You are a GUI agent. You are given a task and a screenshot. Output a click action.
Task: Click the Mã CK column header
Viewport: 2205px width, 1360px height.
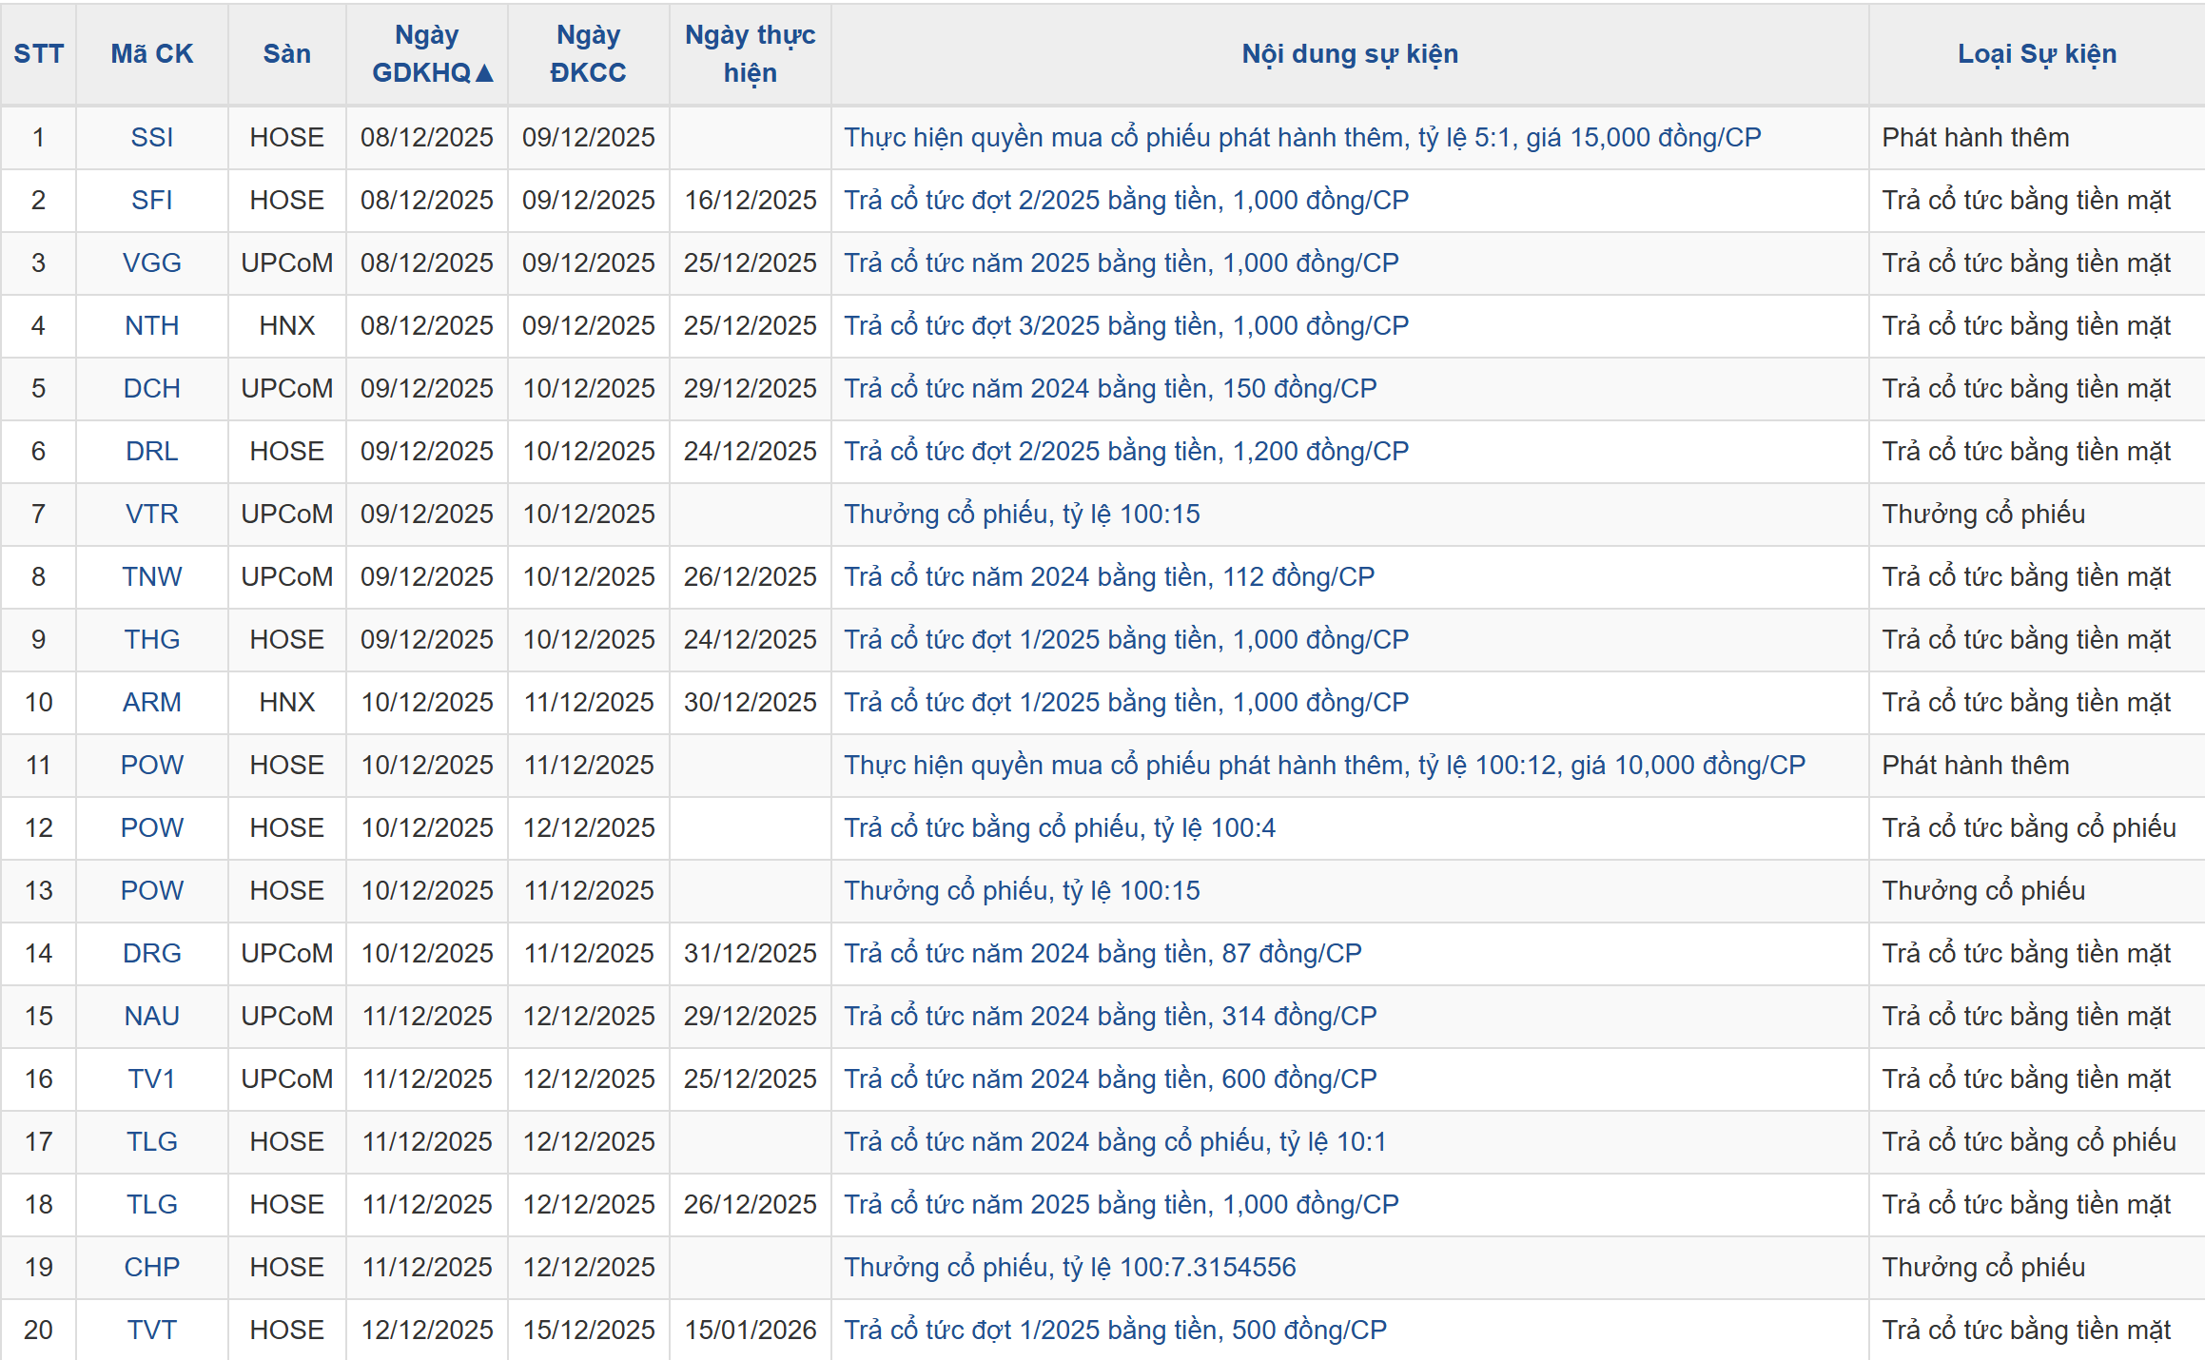pyautogui.click(x=152, y=54)
